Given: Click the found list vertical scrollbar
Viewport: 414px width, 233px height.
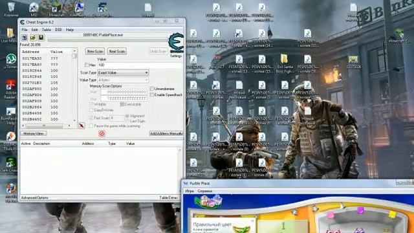Looking at the screenshot, I should click(x=74, y=85).
